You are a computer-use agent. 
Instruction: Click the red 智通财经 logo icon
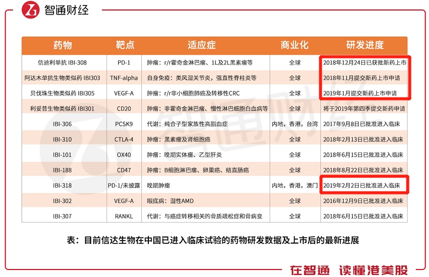(31, 10)
